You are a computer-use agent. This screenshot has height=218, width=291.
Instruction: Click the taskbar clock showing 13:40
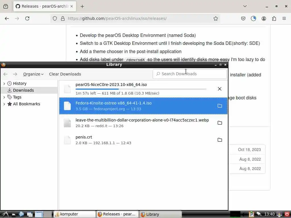(269, 214)
